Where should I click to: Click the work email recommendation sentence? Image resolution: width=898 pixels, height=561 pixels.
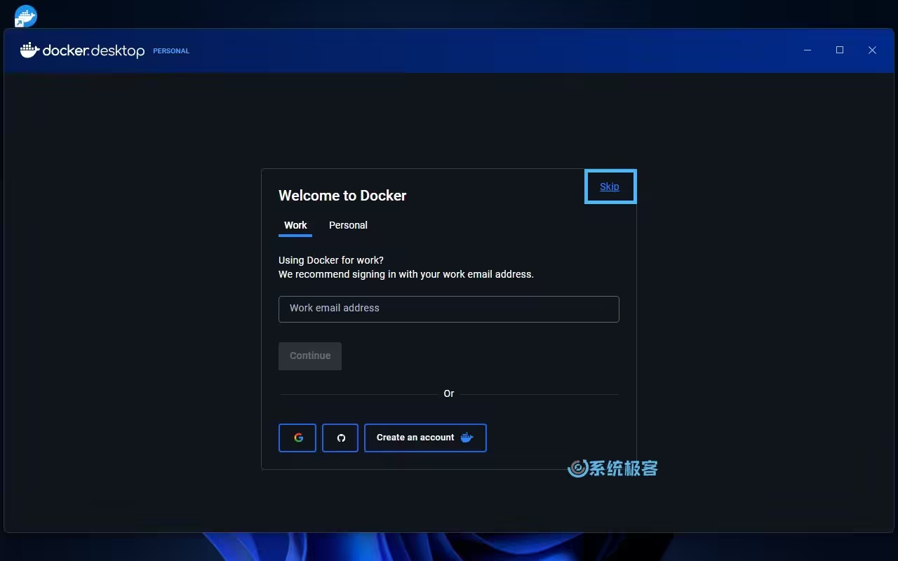click(x=406, y=274)
